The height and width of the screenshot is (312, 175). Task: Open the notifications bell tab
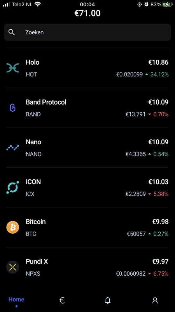(x=108, y=300)
